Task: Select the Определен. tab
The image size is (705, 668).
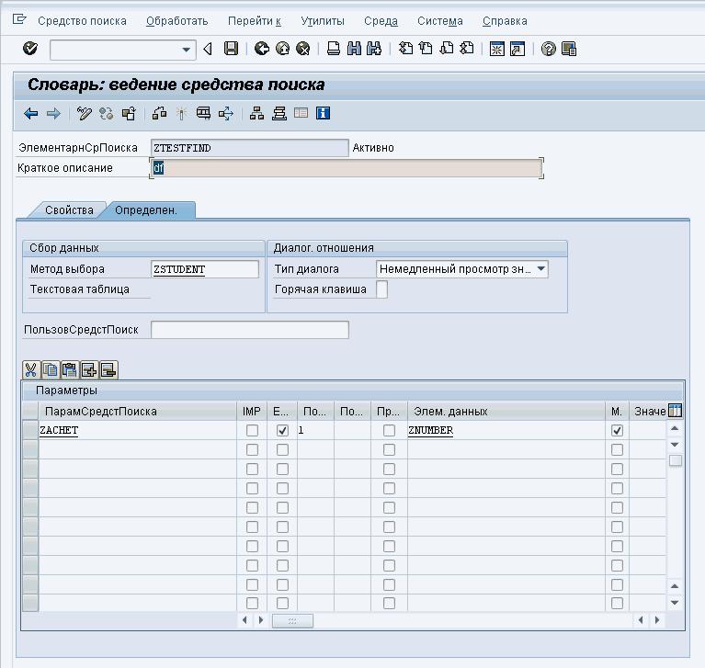Action: point(146,209)
